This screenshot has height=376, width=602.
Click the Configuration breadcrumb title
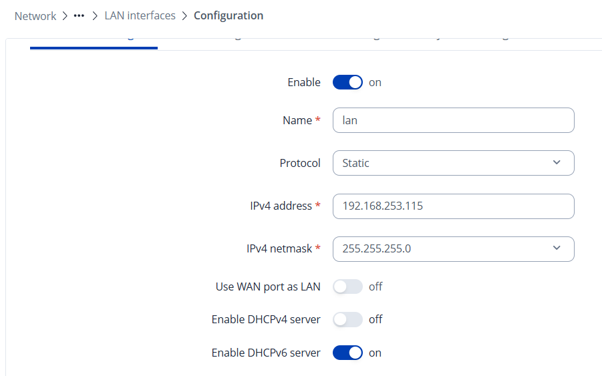coord(229,15)
